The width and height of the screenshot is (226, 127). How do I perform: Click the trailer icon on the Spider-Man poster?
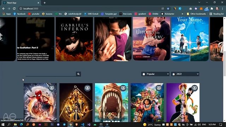tap(52, 88)
